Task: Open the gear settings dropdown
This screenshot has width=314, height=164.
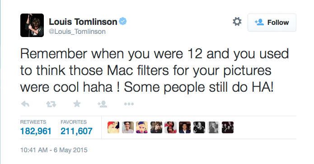Action: point(237,21)
